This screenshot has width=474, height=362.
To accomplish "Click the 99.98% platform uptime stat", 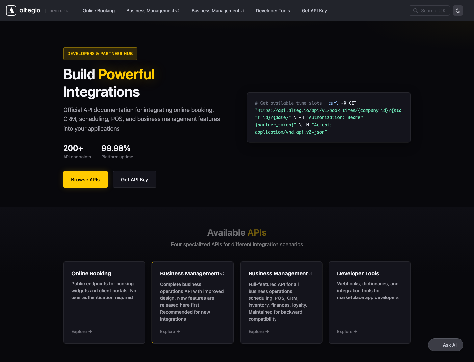I will pyautogui.click(x=117, y=152).
